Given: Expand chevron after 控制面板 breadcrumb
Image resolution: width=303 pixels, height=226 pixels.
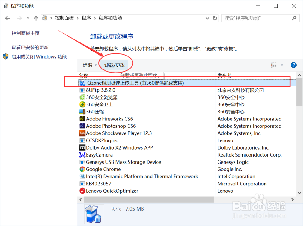Looking at the screenshot, I should tap(78, 18).
